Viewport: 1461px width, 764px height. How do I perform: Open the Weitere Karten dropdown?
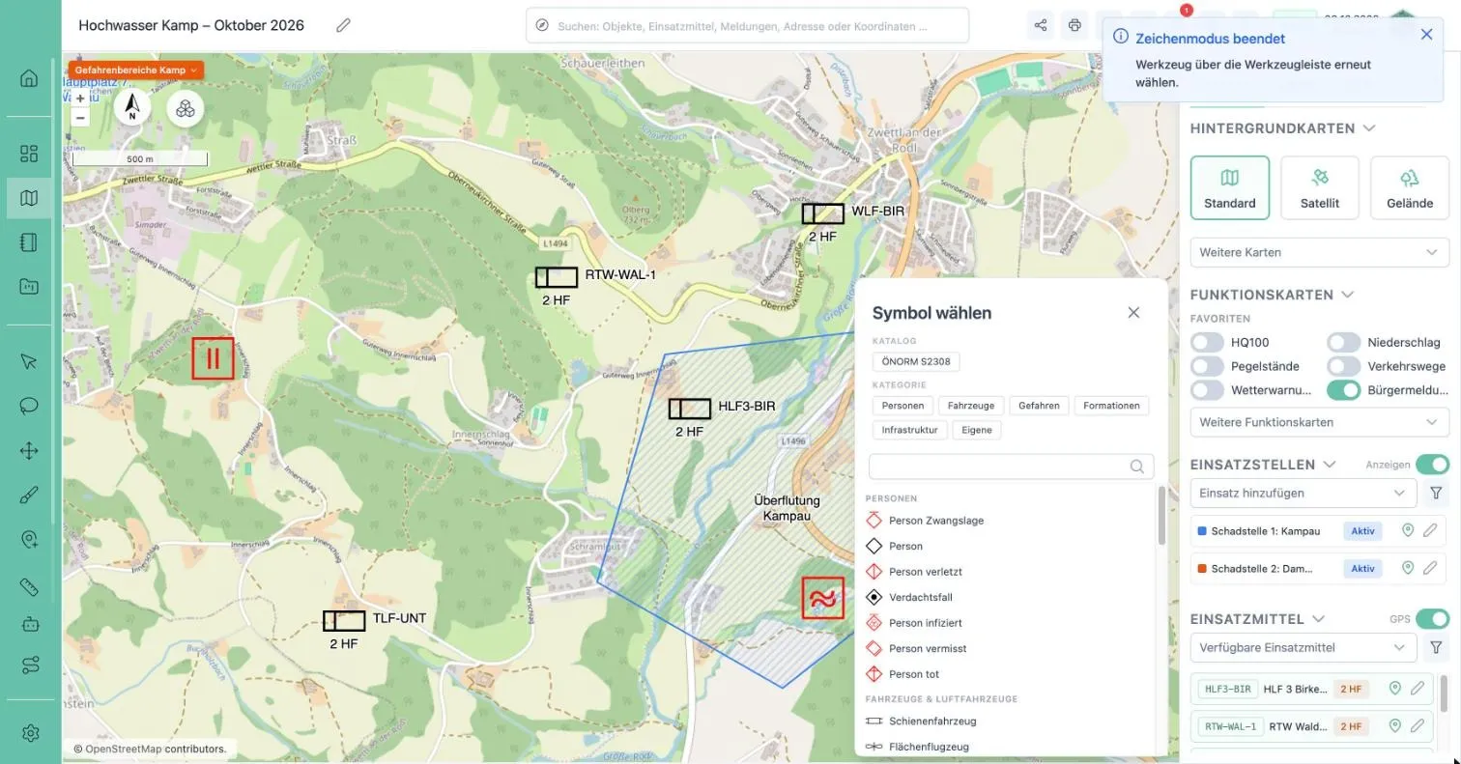click(x=1319, y=252)
